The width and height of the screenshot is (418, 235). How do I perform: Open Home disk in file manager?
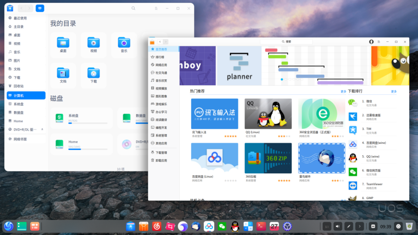[82, 144]
